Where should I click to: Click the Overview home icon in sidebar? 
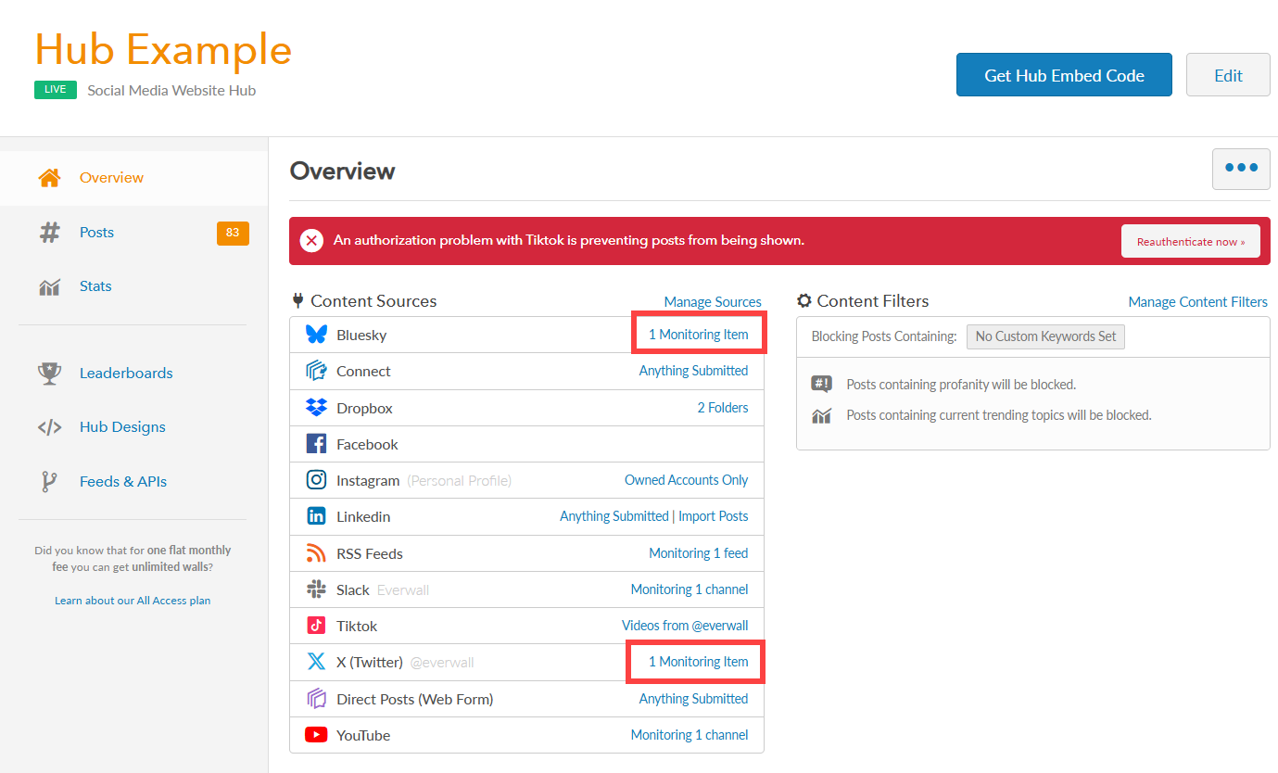[x=49, y=177]
